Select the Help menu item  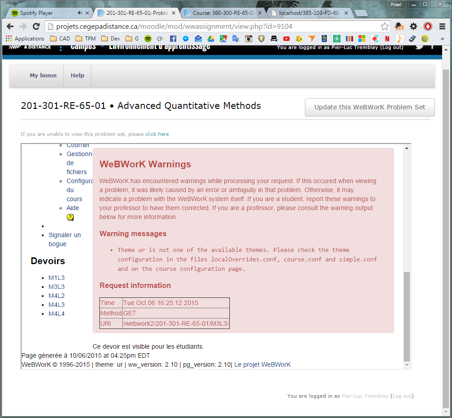[77, 76]
